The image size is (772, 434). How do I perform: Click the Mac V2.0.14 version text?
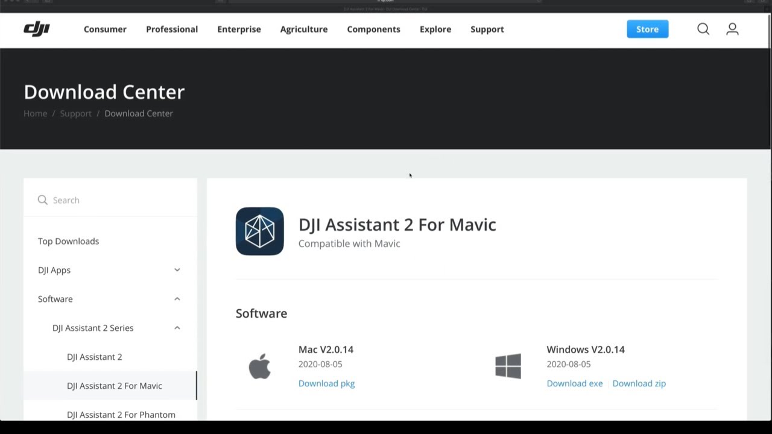(x=326, y=350)
